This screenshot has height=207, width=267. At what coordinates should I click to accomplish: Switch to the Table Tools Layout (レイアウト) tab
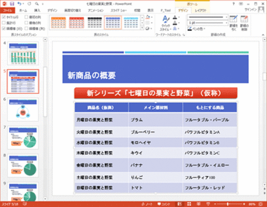pyautogui.click(x=201, y=11)
